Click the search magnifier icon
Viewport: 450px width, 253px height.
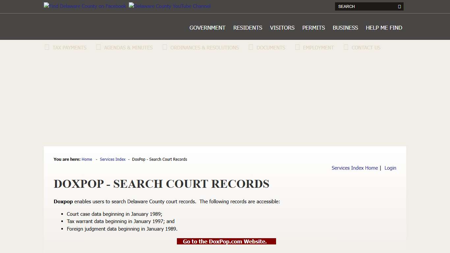(400, 6)
